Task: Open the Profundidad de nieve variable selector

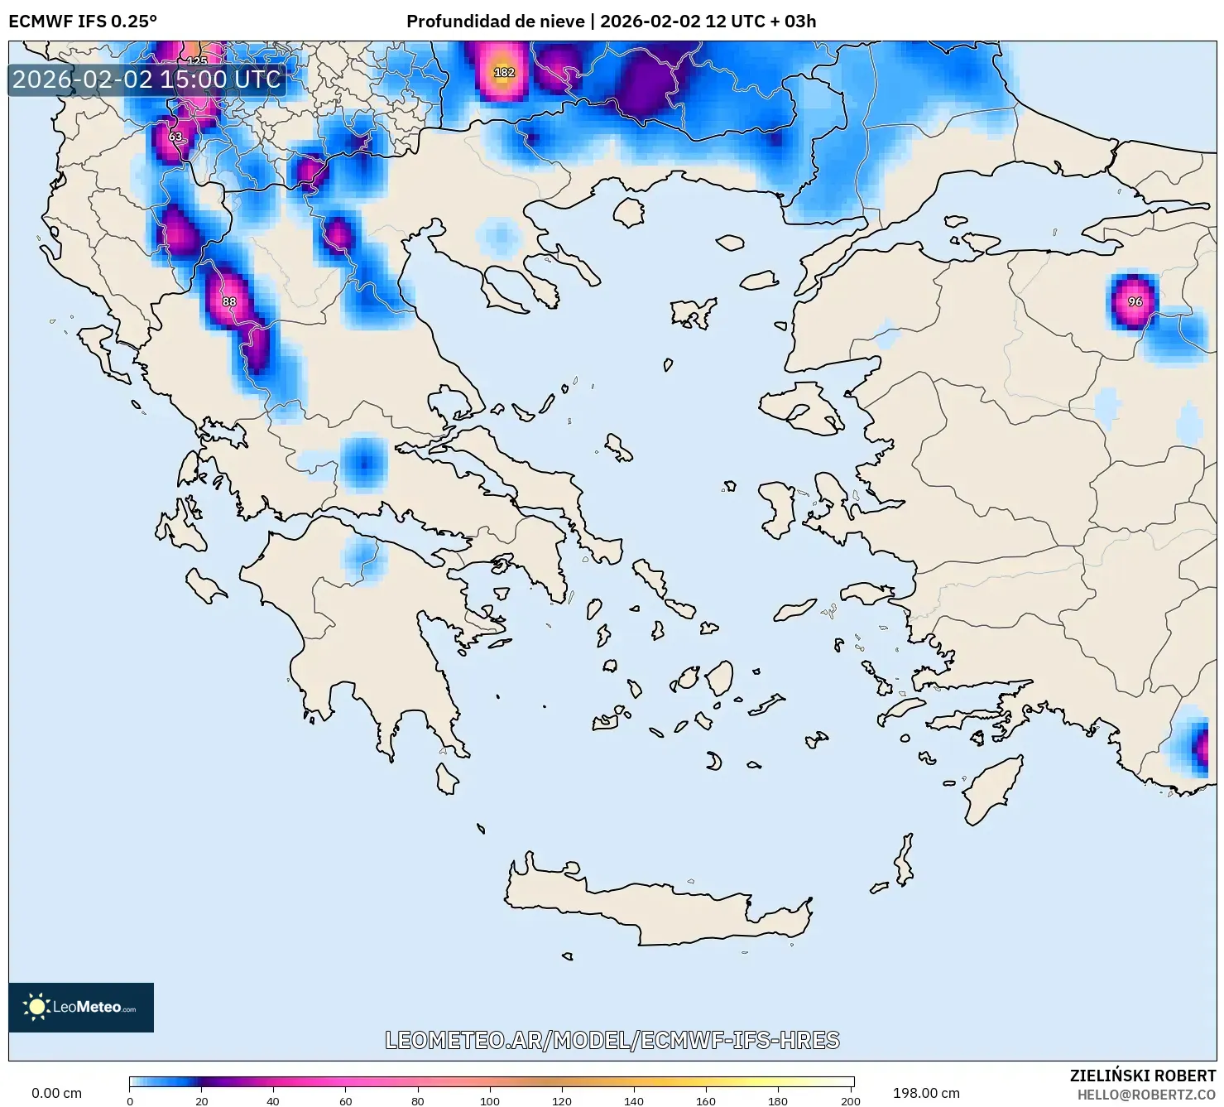Action: coord(497,22)
